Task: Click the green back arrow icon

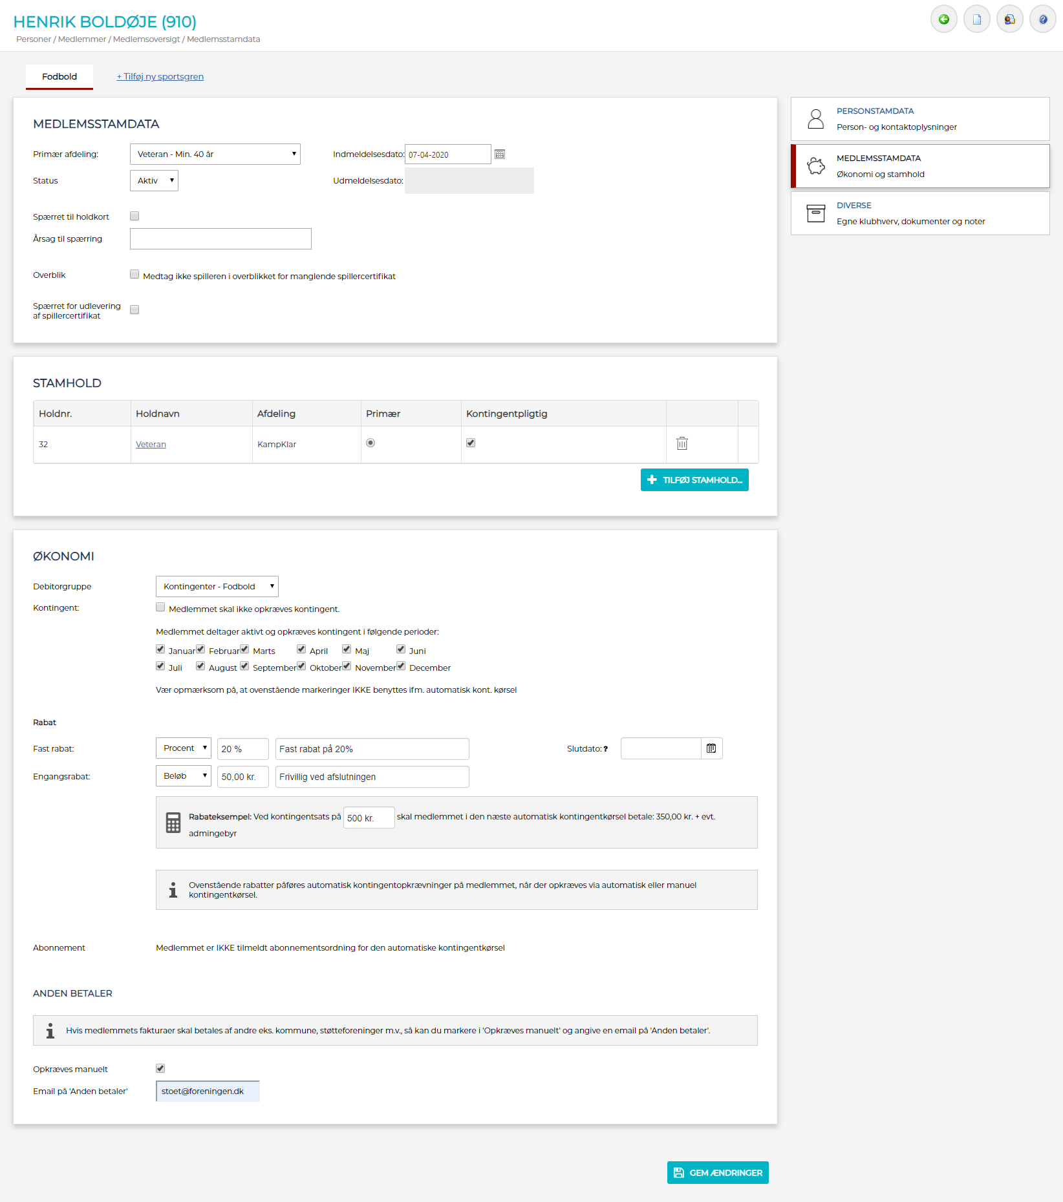Action: click(x=943, y=19)
